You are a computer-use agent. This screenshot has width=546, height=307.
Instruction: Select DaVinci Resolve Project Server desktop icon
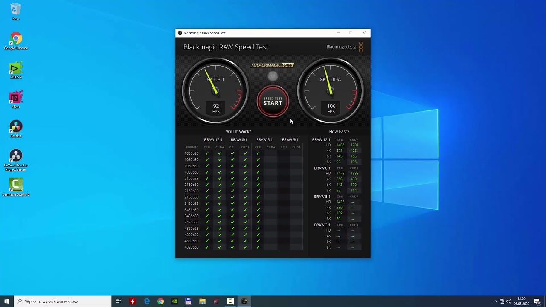(x=16, y=160)
